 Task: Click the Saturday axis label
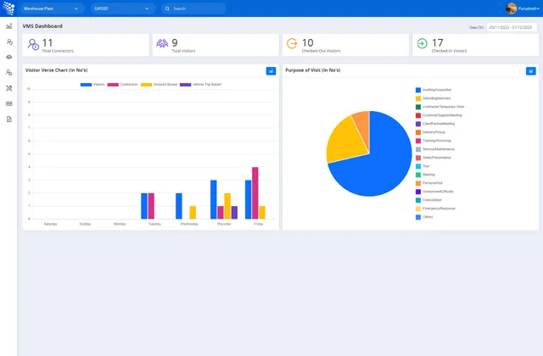[51, 224]
